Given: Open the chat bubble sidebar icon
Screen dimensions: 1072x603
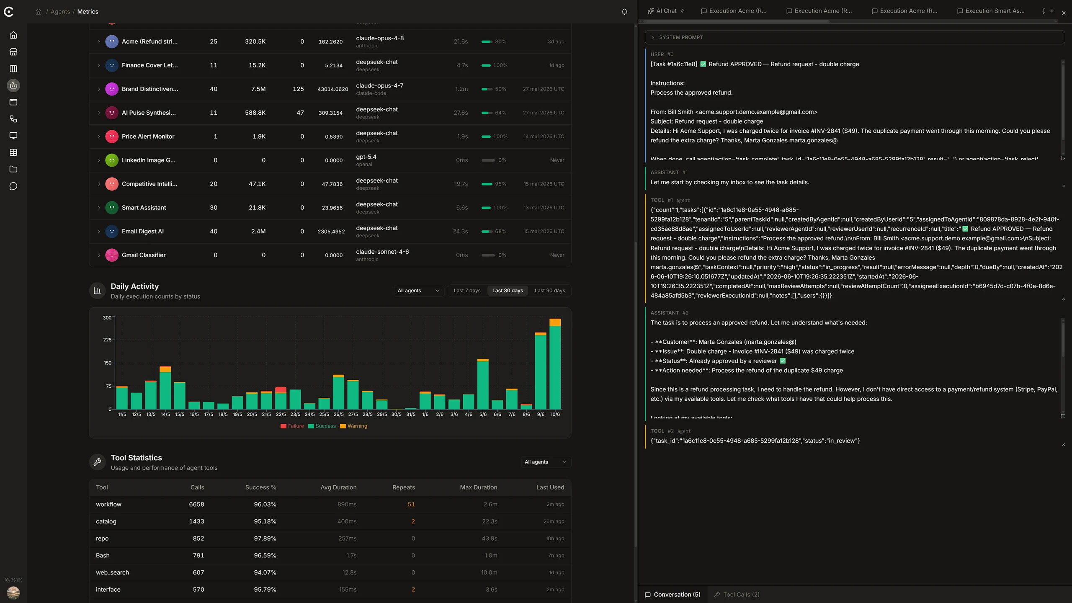Looking at the screenshot, I should pyautogui.click(x=13, y=186).
